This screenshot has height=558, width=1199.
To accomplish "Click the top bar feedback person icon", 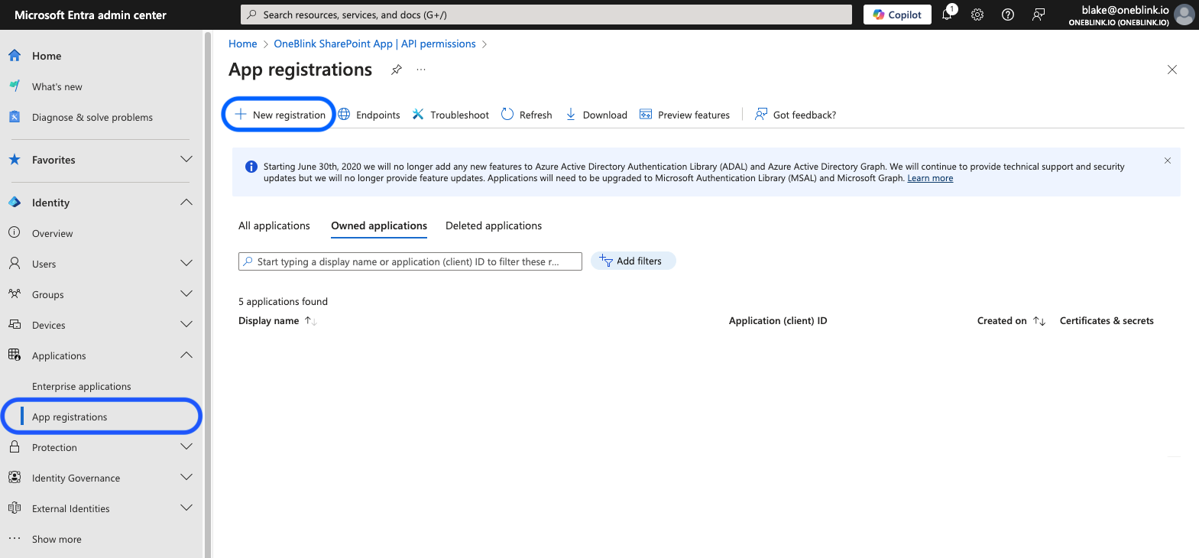I will pyautogui.click(x=1039, y=15).
